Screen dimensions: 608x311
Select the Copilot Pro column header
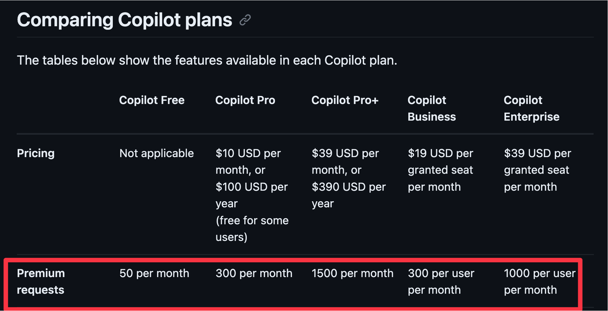(x=245, y=100)
